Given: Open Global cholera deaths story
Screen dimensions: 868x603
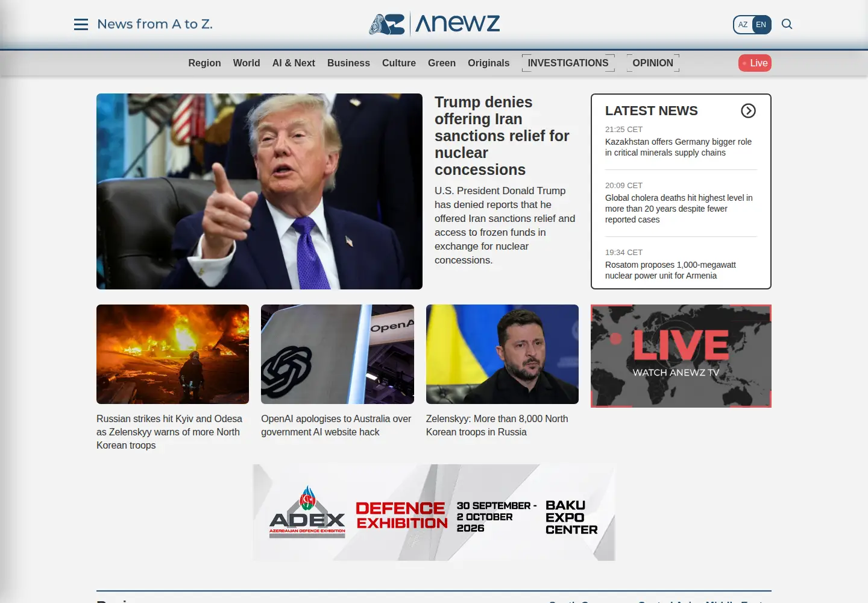Looking at the screenshot, I should point(679,209).
